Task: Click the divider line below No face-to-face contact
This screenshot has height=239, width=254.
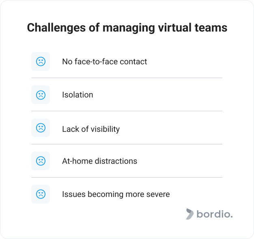Action: click(127, 78)
